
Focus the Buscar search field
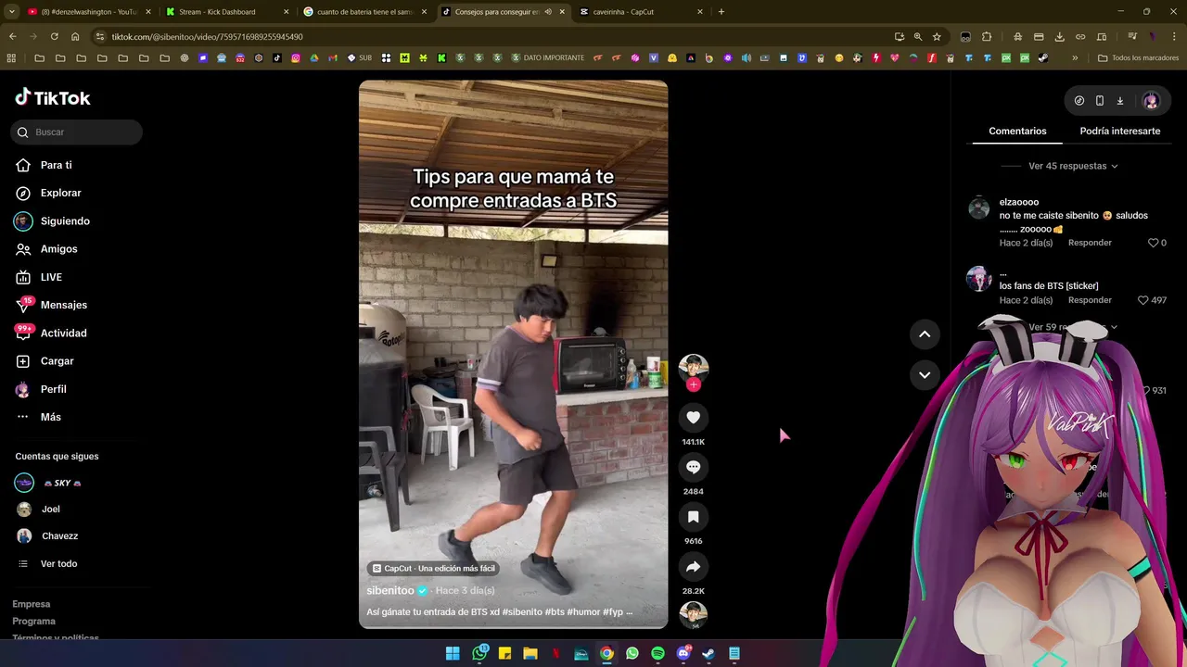pyautogui.click(x=77, y=132)
